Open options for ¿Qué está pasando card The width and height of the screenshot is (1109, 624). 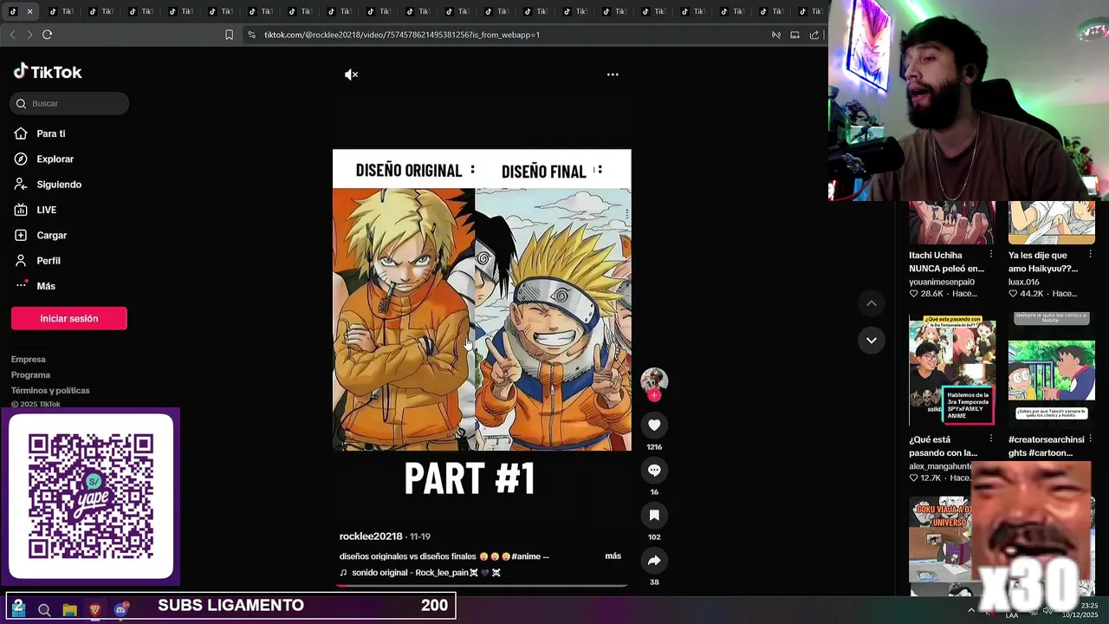[990, 439]
